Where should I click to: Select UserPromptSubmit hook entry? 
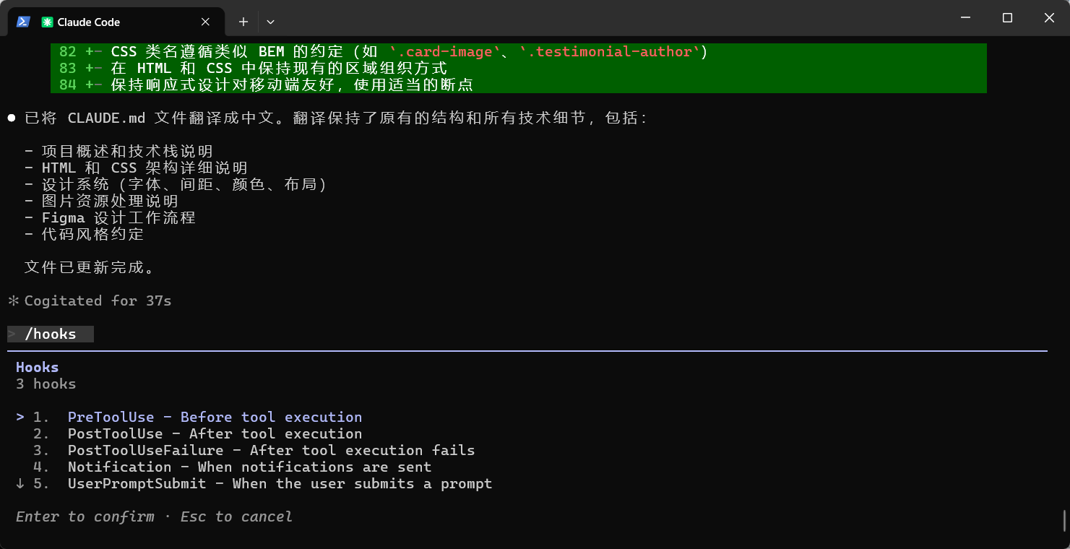(x=280, y=483)
